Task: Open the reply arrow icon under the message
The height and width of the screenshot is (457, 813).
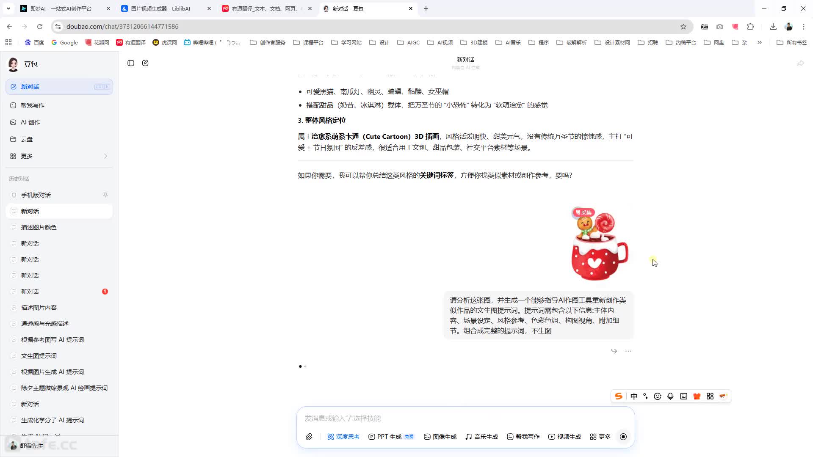Action: tap(614, 351)
